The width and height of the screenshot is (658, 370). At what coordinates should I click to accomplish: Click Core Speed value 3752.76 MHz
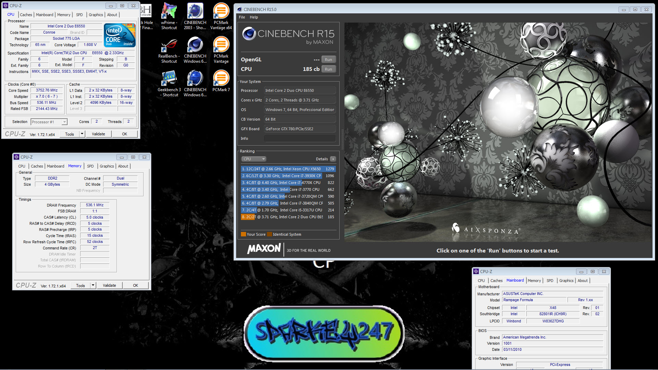pos(47,90)
